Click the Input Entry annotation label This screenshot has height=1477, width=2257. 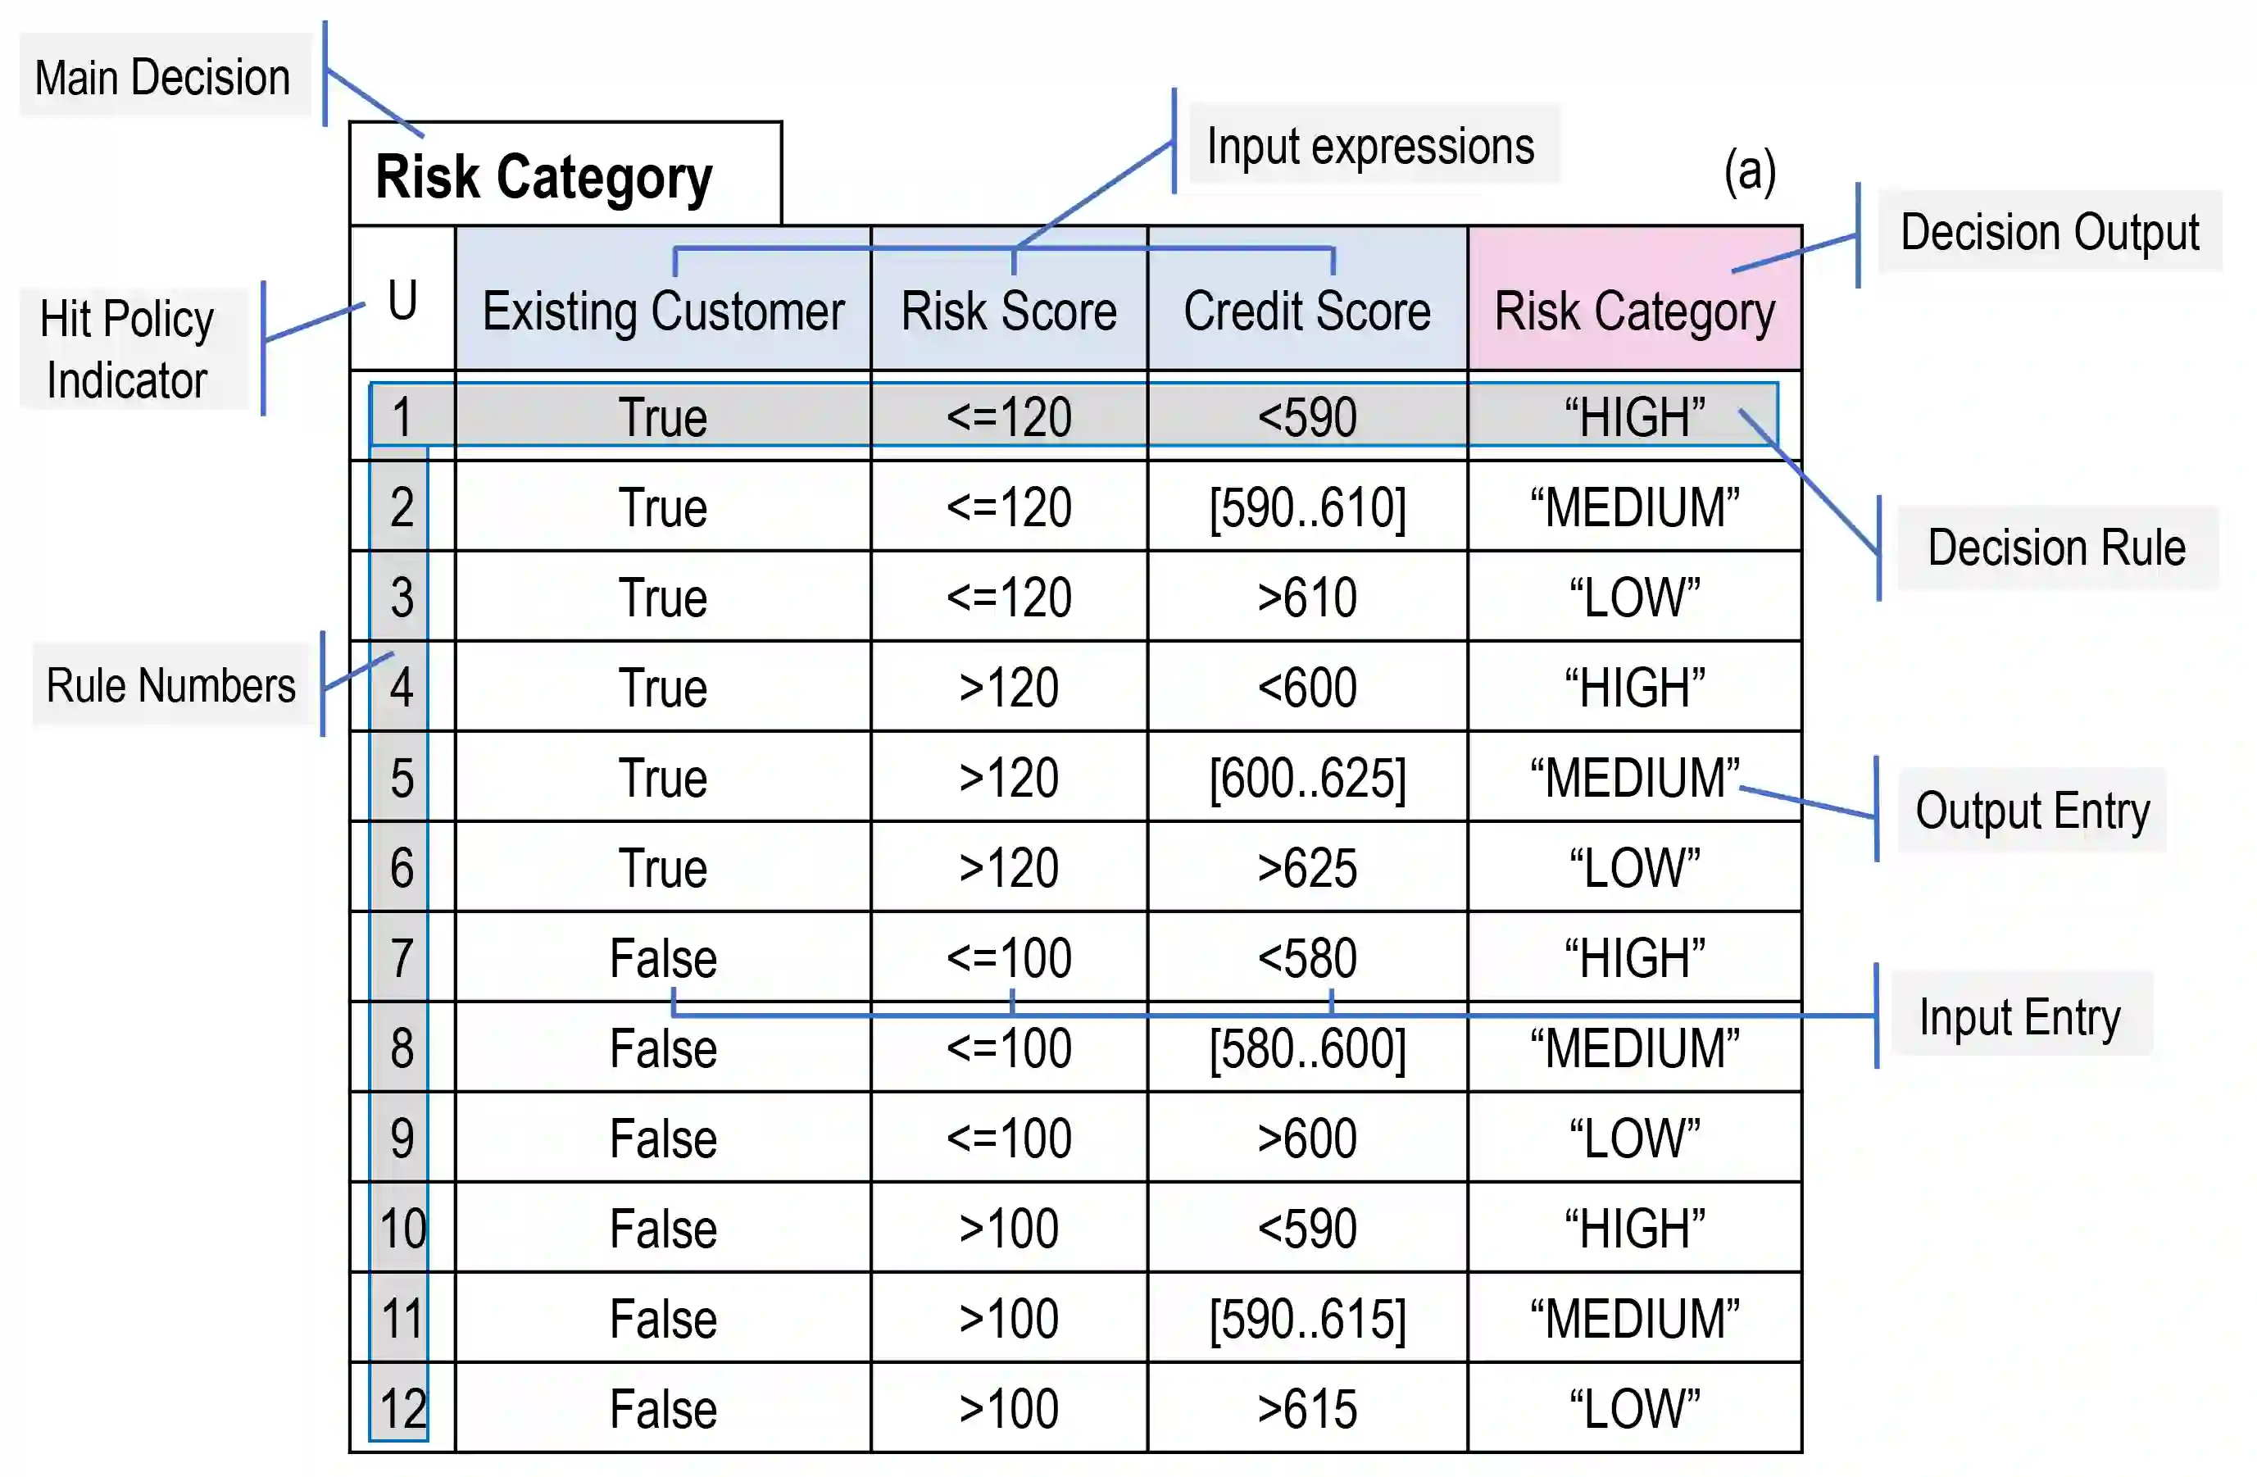2019,1016
